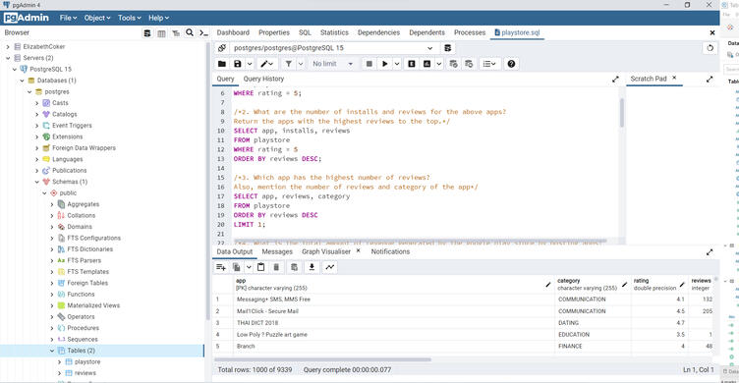Click the query editor vertical scrollbar
739x383 pixels.
pos(622,113)
